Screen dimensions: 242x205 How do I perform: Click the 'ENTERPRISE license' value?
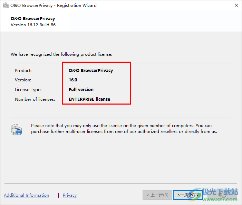pyautogui.click(x=89, y=99)
